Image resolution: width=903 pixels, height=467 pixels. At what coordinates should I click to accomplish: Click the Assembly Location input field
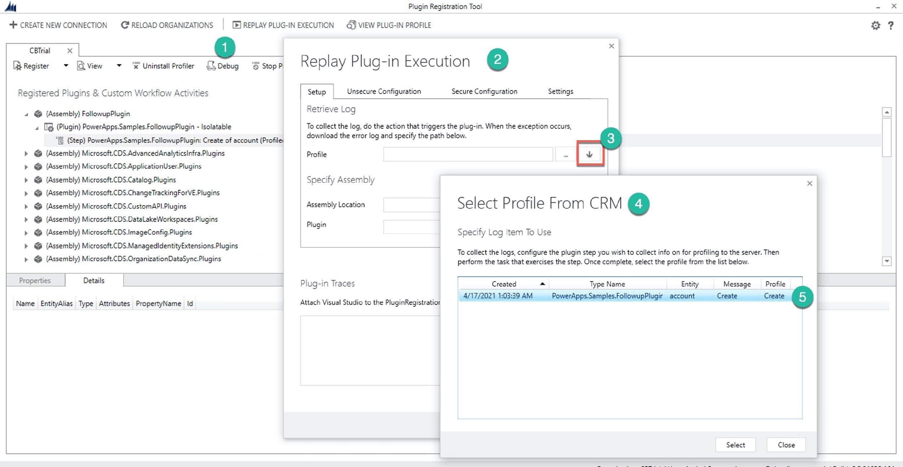[x=412, y=205]
